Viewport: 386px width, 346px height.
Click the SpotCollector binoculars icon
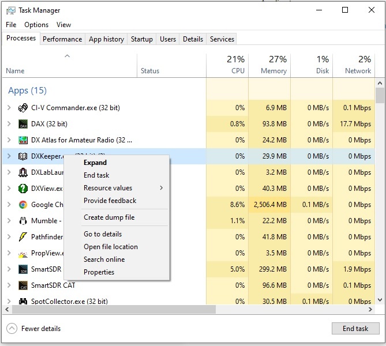coord(23,301)
